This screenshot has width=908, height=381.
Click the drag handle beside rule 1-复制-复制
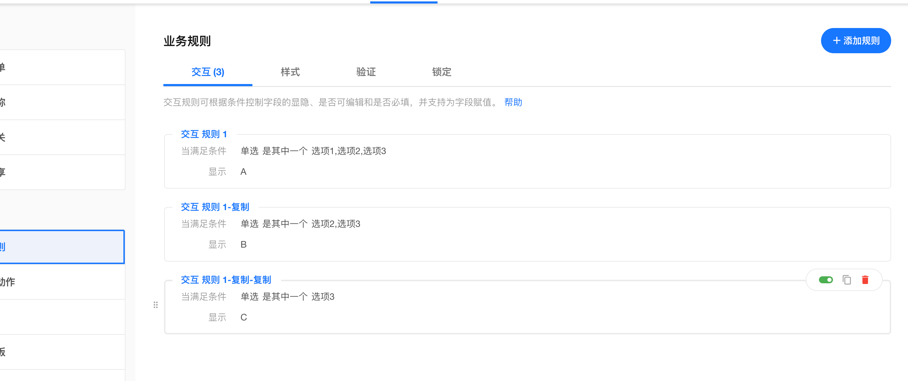pyautogui.click(x=155, y=305)
